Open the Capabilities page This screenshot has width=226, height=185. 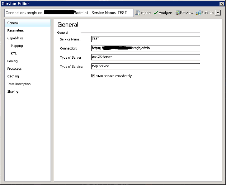(15, 38)
